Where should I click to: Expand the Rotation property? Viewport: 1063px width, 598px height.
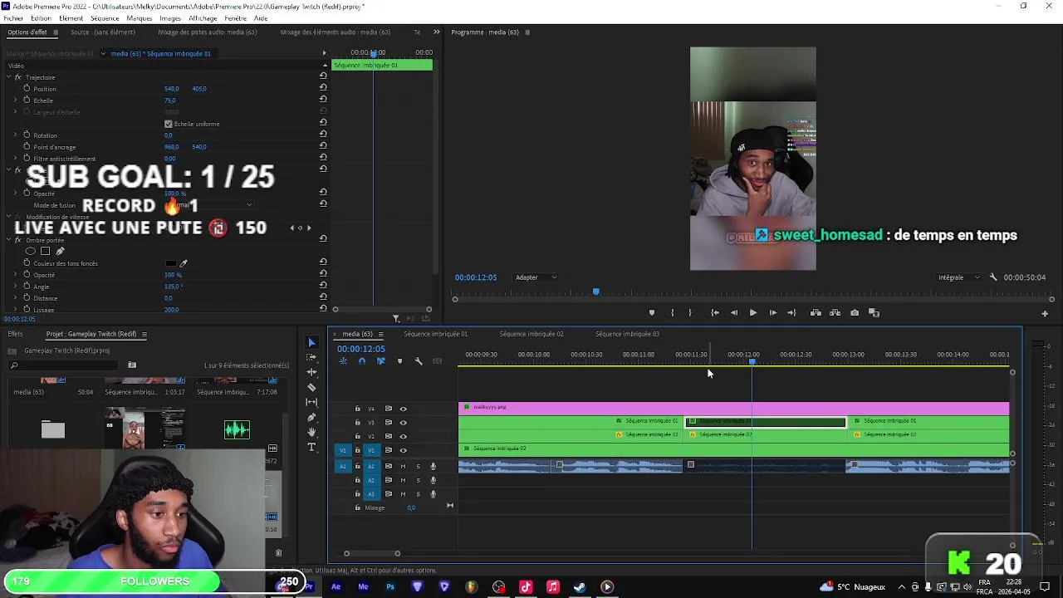coord(15,135)
